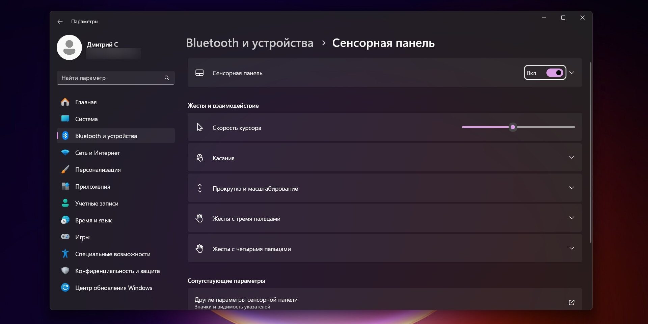This screenshot has height=324, width=648.
Task: Expand the Сенсорная панель chevron next to toggle
Action: tap(572, 73)
